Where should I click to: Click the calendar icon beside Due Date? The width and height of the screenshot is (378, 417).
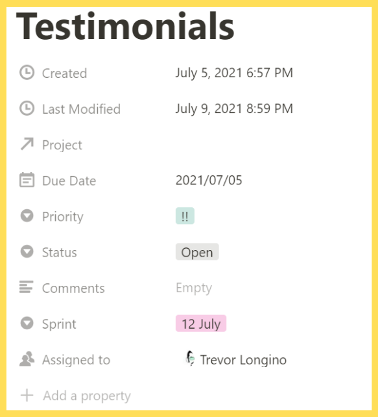click(27, 180)
